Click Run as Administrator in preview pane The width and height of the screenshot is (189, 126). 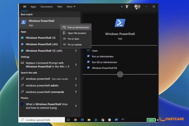pyautogui.click(x=103, y=56)
